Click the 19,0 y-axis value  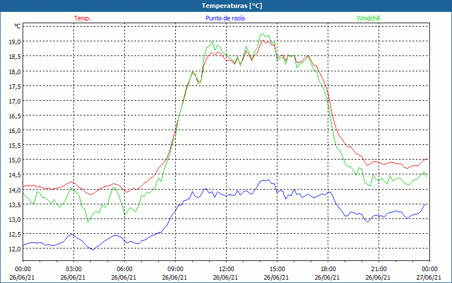tap(16, 41)
